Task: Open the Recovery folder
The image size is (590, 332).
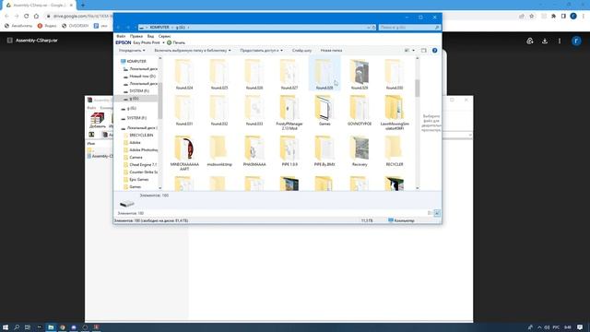Action: click(x=360, y=151)
